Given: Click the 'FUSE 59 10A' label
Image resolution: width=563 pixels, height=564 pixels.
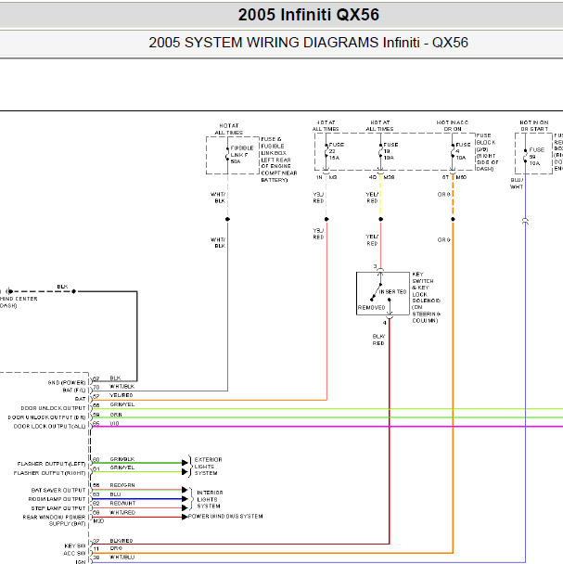Looking at the screenshot, I should point(536,157).
